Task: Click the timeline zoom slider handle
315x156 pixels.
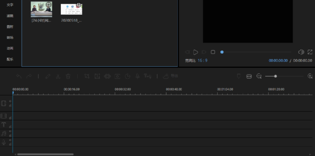Action: (x=276, y=76)
